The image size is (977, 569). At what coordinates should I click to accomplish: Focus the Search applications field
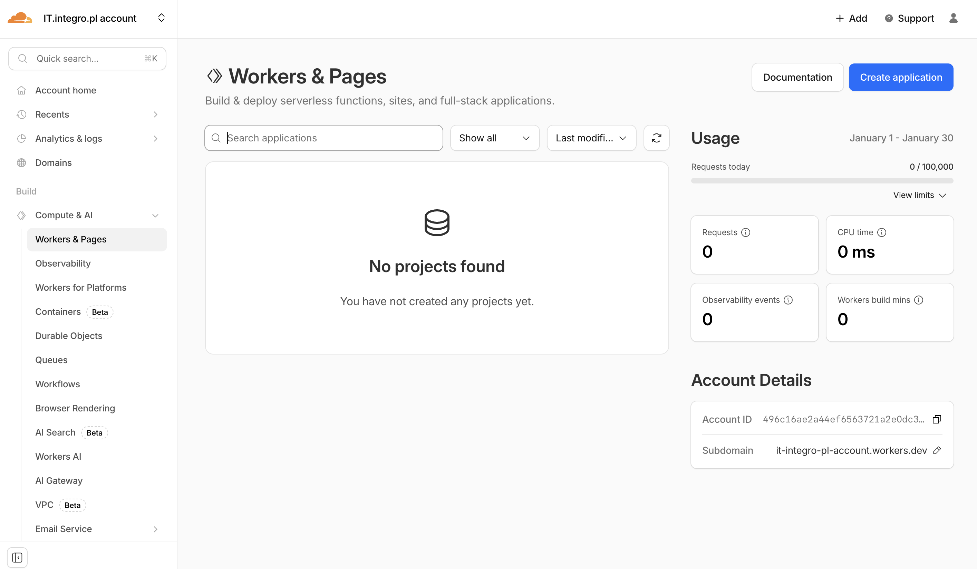click(323, 138)
